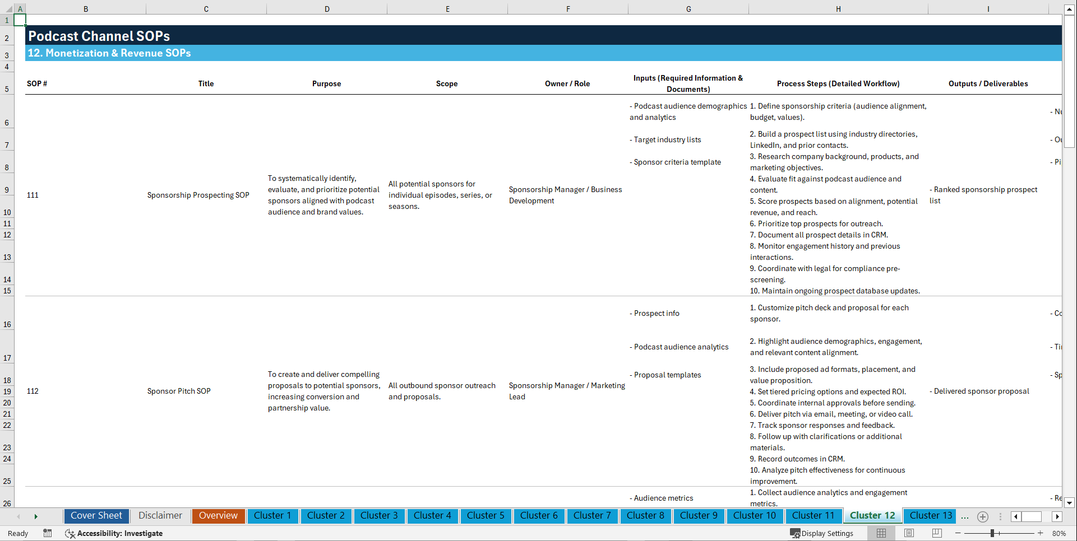
Task: Open Page Break Preview
Action: tap(937, 533)
